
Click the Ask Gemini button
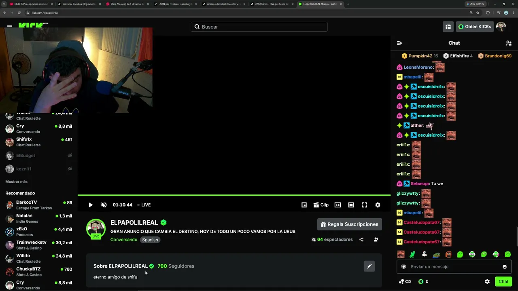click(475, 4)
